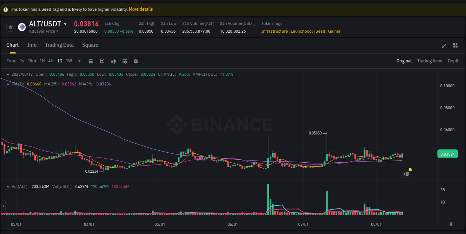Viewport: 466px width, 234px height.
Task: Toggle the favorite star for ALT/USDT
Action: click(x=11, y=27)
